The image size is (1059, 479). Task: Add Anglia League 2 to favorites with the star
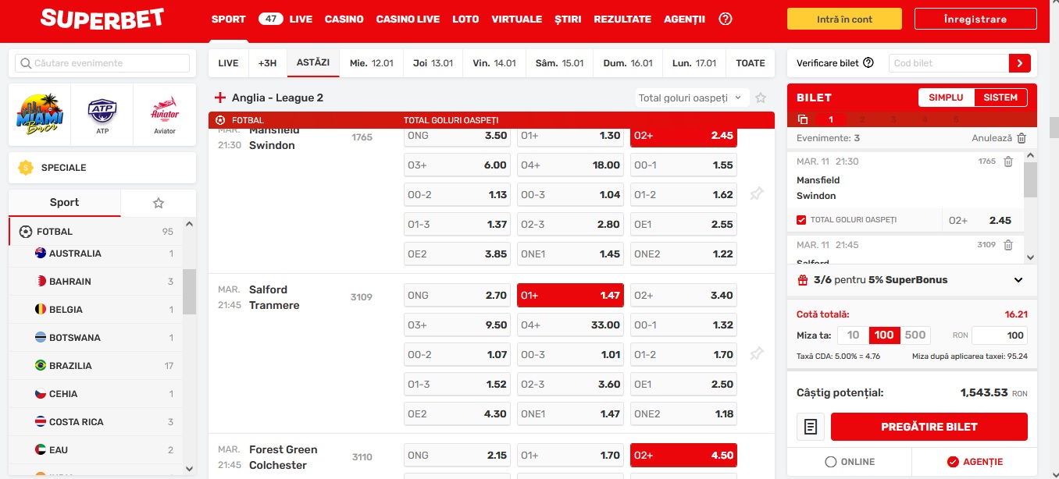pos(761,98)
